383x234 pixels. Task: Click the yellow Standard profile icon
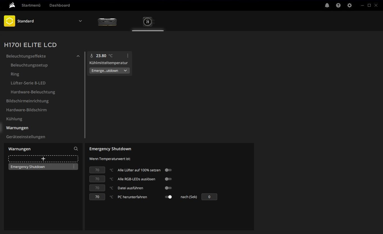click(x=10, y=21)
